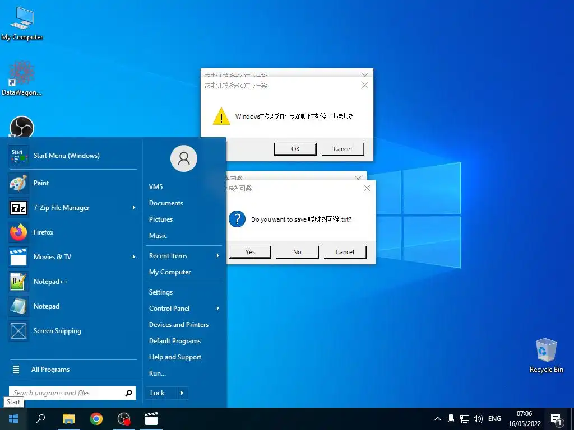This screenshot has width=574, height=430.
Task: Open Movies & TV from the start menu
Action: point(72,256)
